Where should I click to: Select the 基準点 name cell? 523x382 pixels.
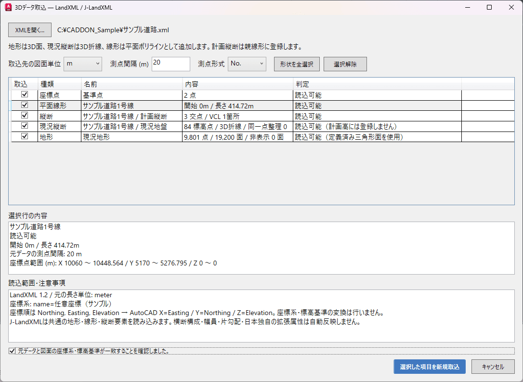pos(132,95)
